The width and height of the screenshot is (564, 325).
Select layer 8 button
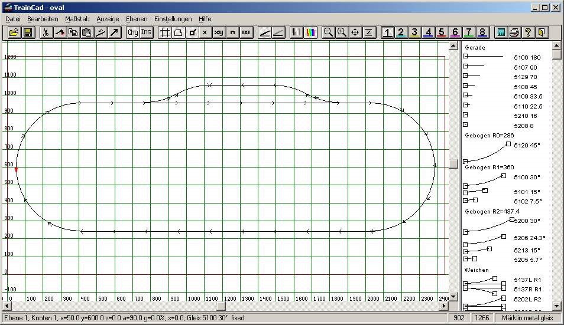point(482,32)
